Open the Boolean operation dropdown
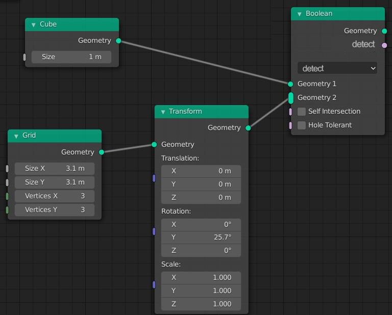392x315 pixels. pyautogui.click(x=337, y=68)
